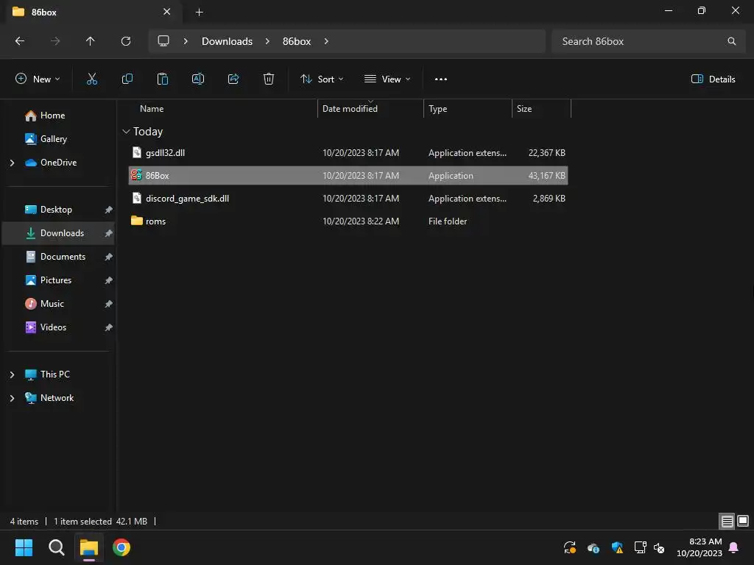
Task: Go forward with the right arrow
Action: click(55, 41)
